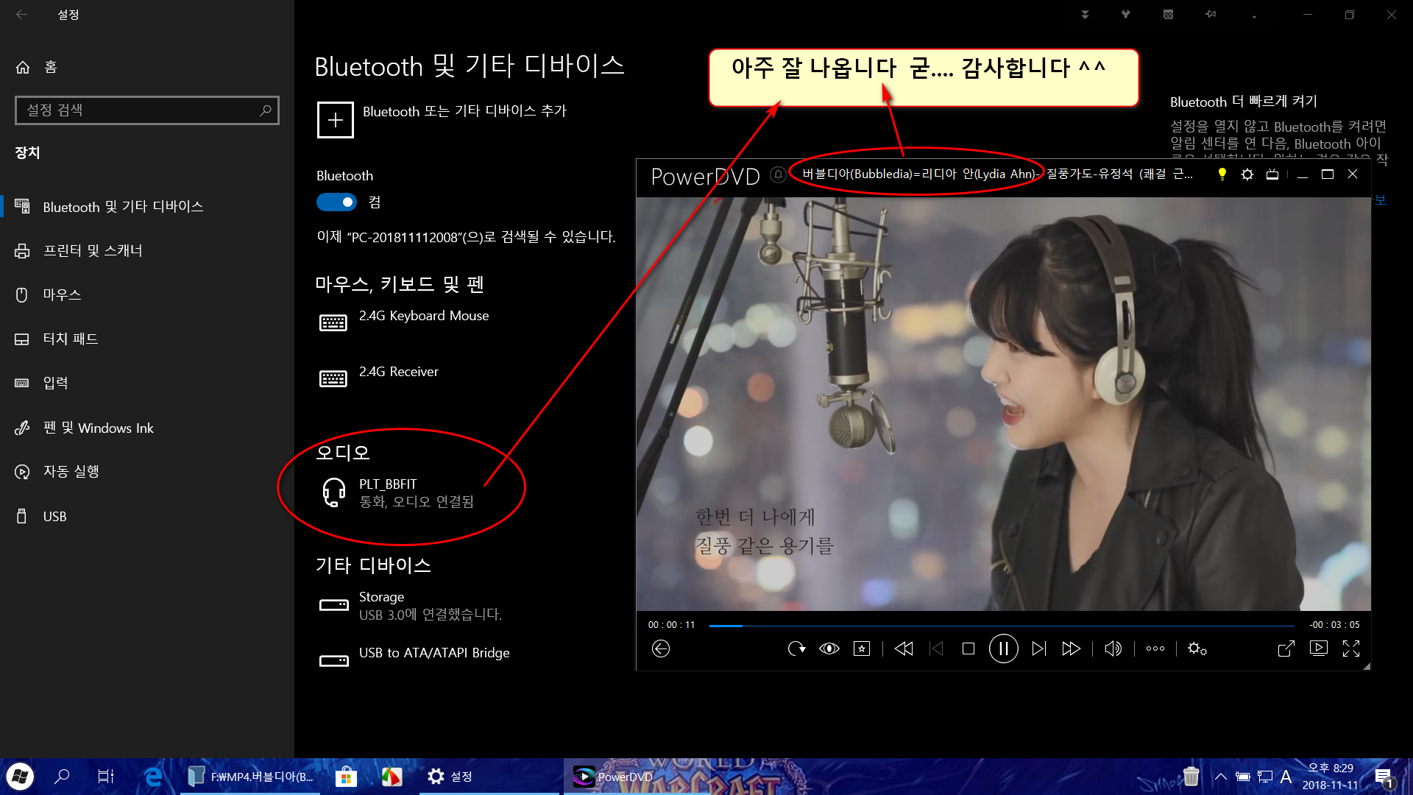
Task: Pause the playing video
Action: point(1003,649)
